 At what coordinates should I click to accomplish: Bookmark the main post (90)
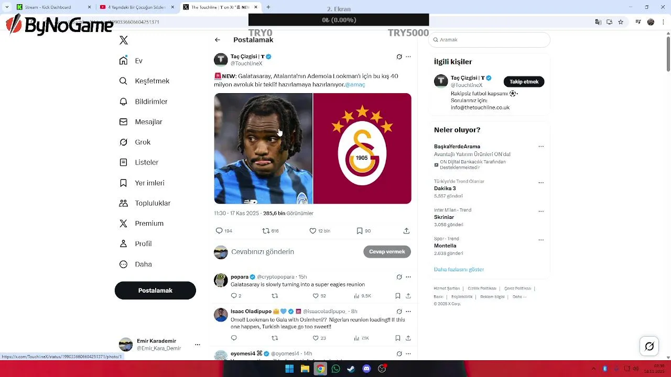[360, 231]
